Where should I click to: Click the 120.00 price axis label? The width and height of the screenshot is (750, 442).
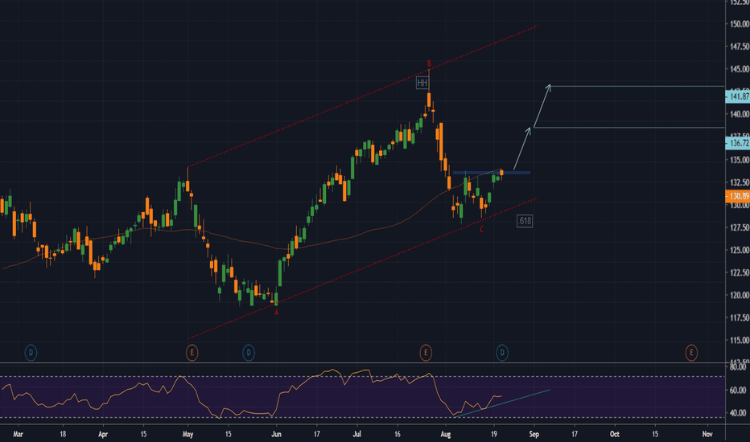pos(740,295)
